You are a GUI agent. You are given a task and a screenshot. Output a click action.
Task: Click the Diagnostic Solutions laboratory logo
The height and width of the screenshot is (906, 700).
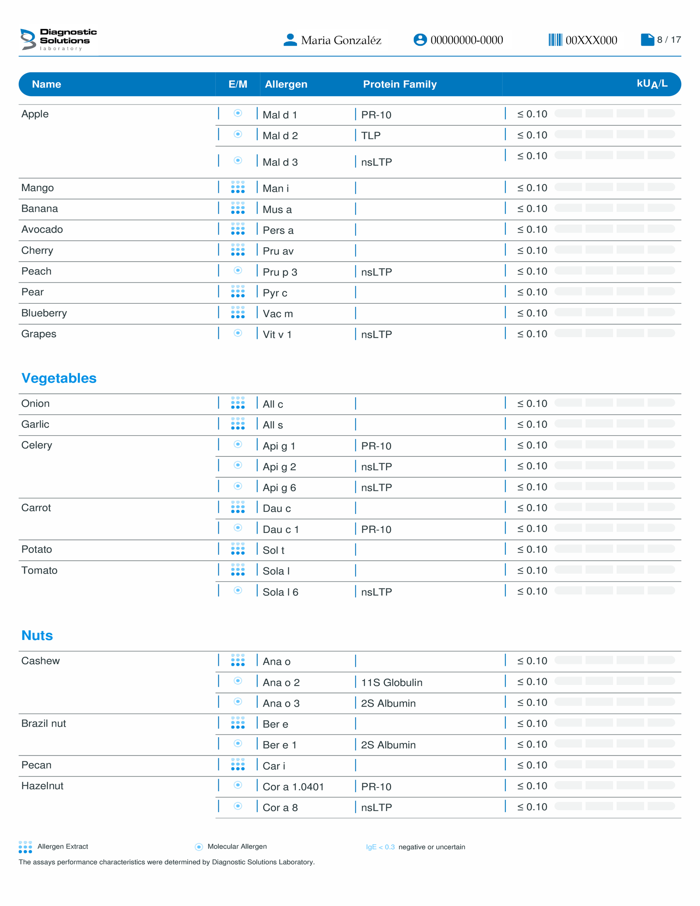coord(58,40)
